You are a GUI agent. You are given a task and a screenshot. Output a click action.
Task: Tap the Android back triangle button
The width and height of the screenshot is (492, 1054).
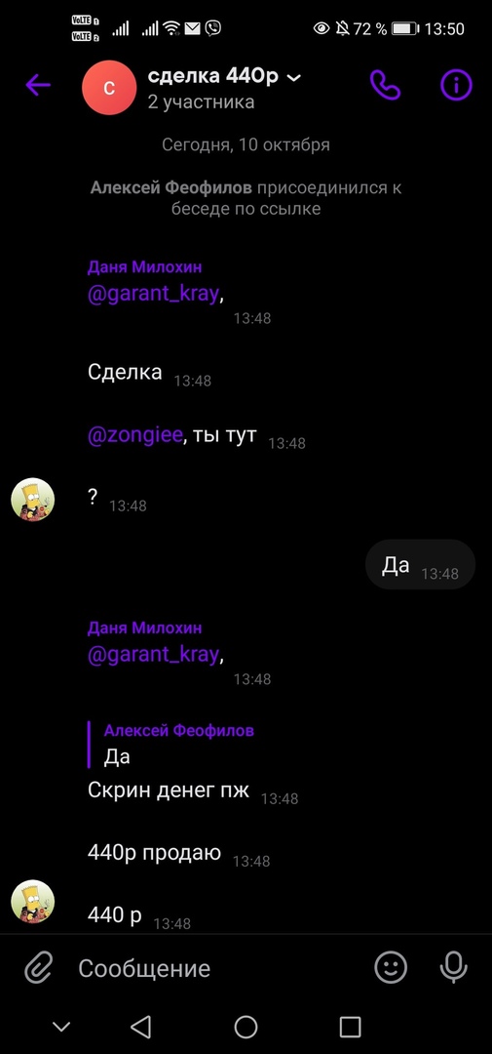click(x=140, y=1027)
